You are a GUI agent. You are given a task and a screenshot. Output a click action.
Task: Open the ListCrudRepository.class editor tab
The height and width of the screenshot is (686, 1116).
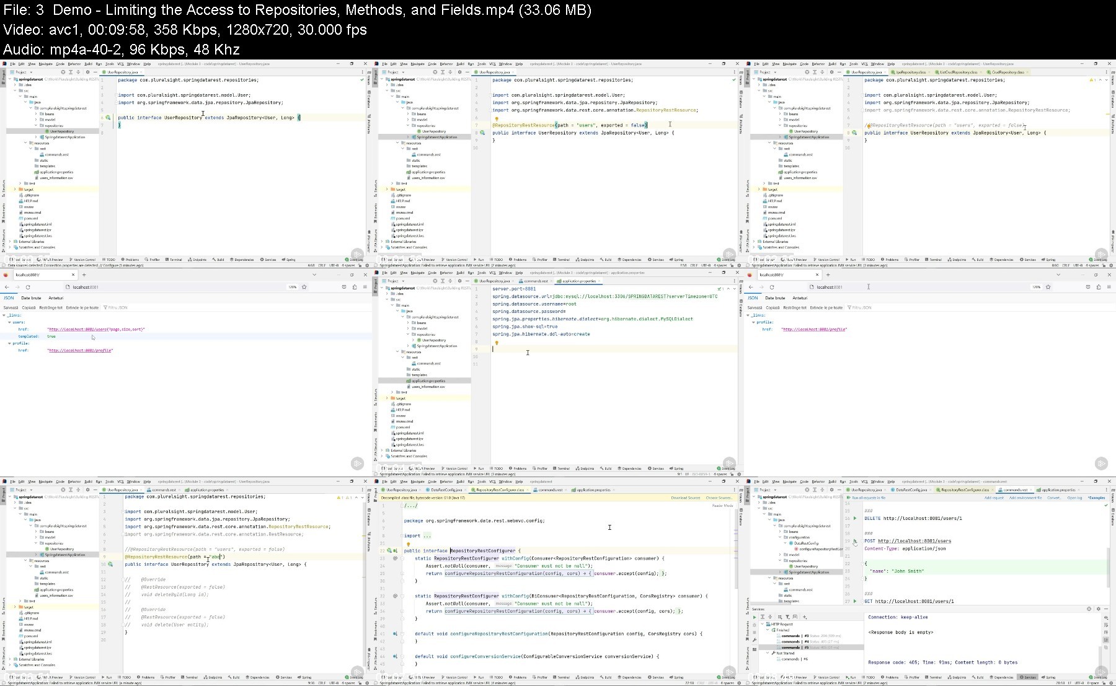pyautogui.click(x=959, y=72)
